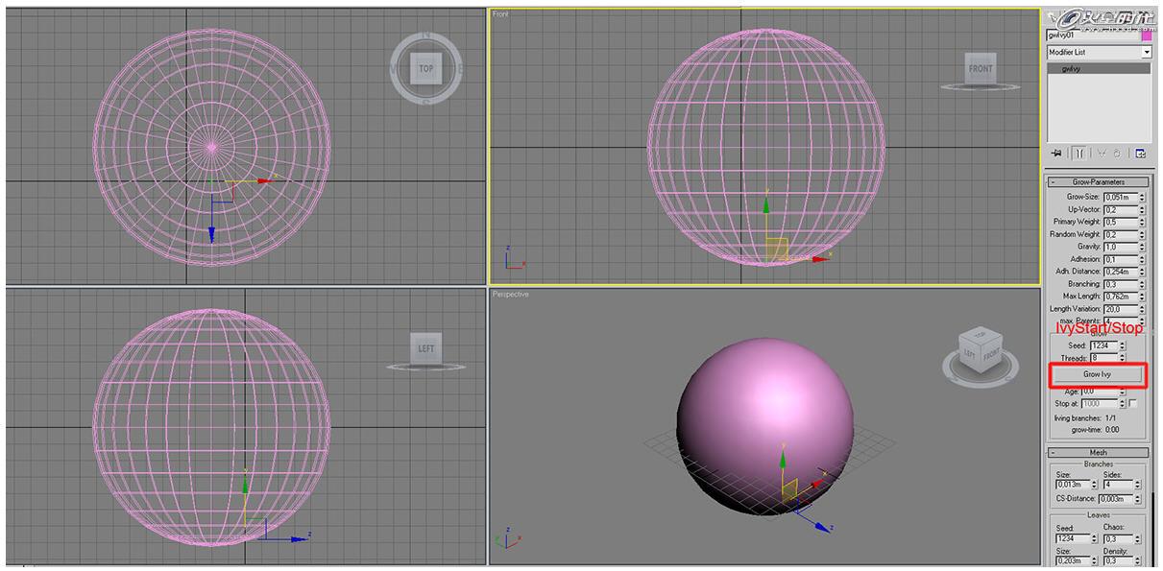Collapse the Grow-Parameters rollout
Image resolution: width=1163 pixels, height=571 pixels.
click(1099, 181)
